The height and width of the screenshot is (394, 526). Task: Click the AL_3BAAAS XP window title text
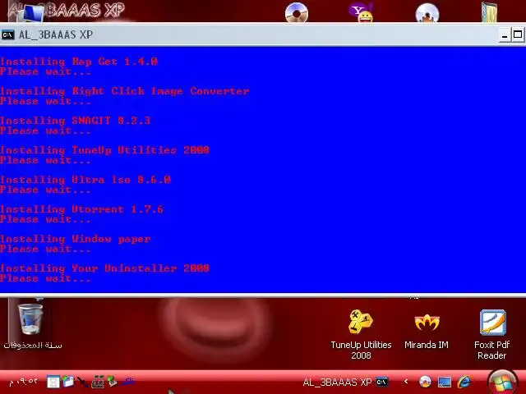[x=56, y=34]
